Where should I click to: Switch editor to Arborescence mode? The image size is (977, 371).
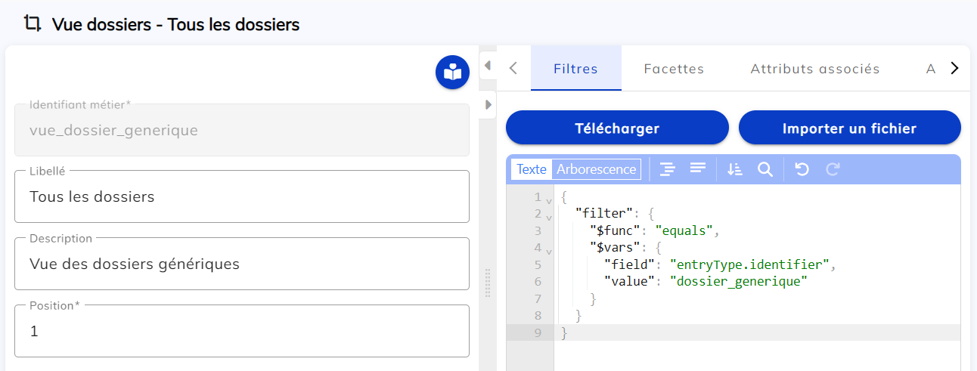pyautogui.click(x=596, y=169)
